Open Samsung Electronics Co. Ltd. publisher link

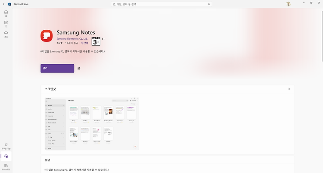pos(72,38)
